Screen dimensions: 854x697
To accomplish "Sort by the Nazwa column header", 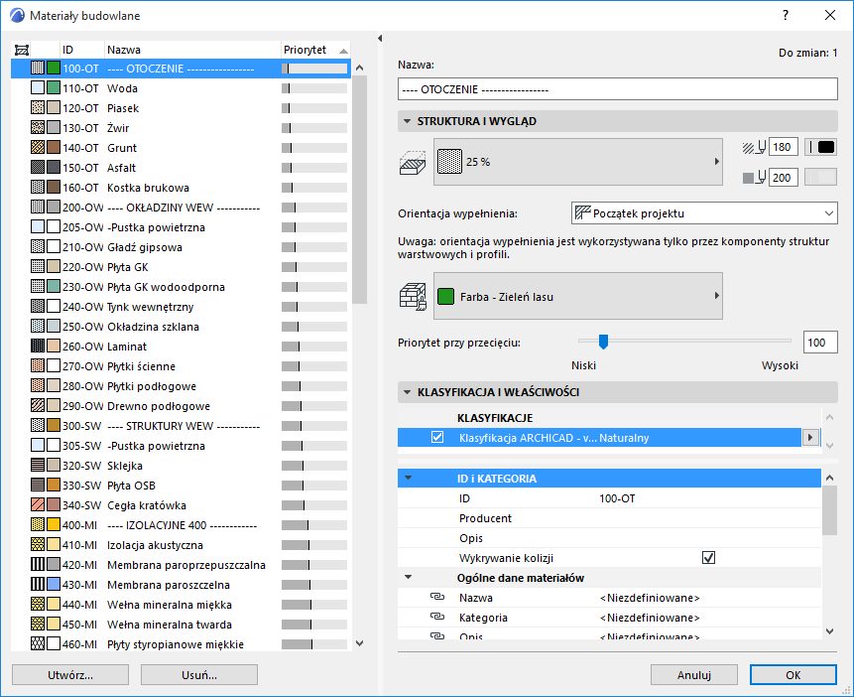I will pyautogui.click(x=192, y=50).
